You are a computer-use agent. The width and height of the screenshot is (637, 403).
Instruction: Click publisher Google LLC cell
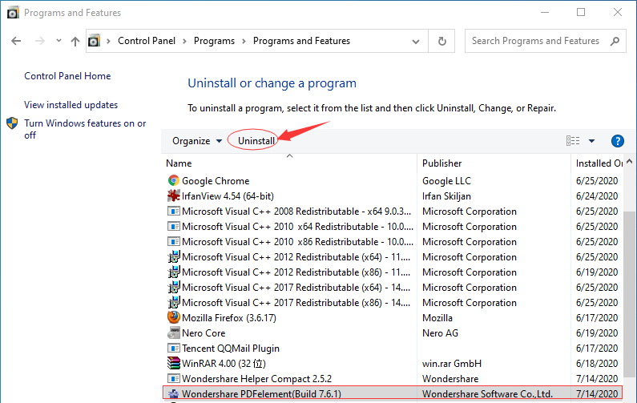[x=446, y=181]
